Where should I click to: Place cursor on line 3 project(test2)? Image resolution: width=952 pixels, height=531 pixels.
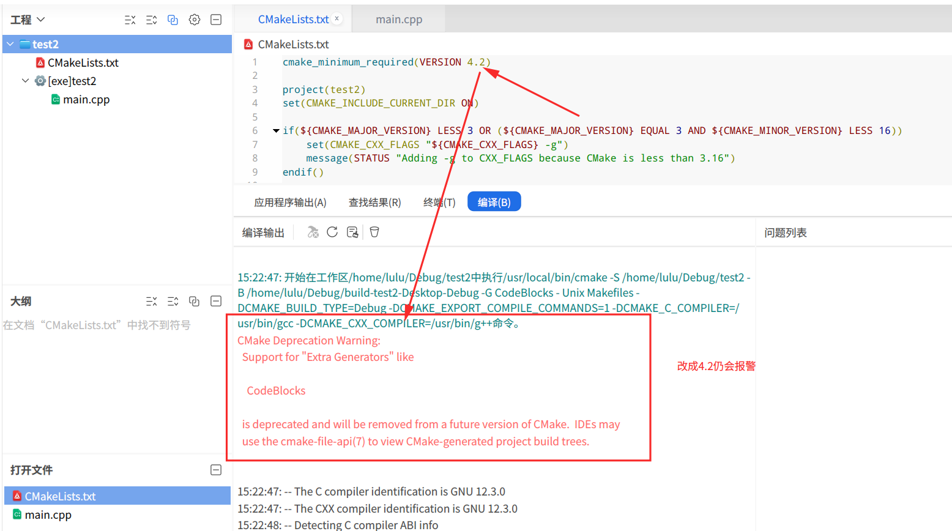coord(324,89)
